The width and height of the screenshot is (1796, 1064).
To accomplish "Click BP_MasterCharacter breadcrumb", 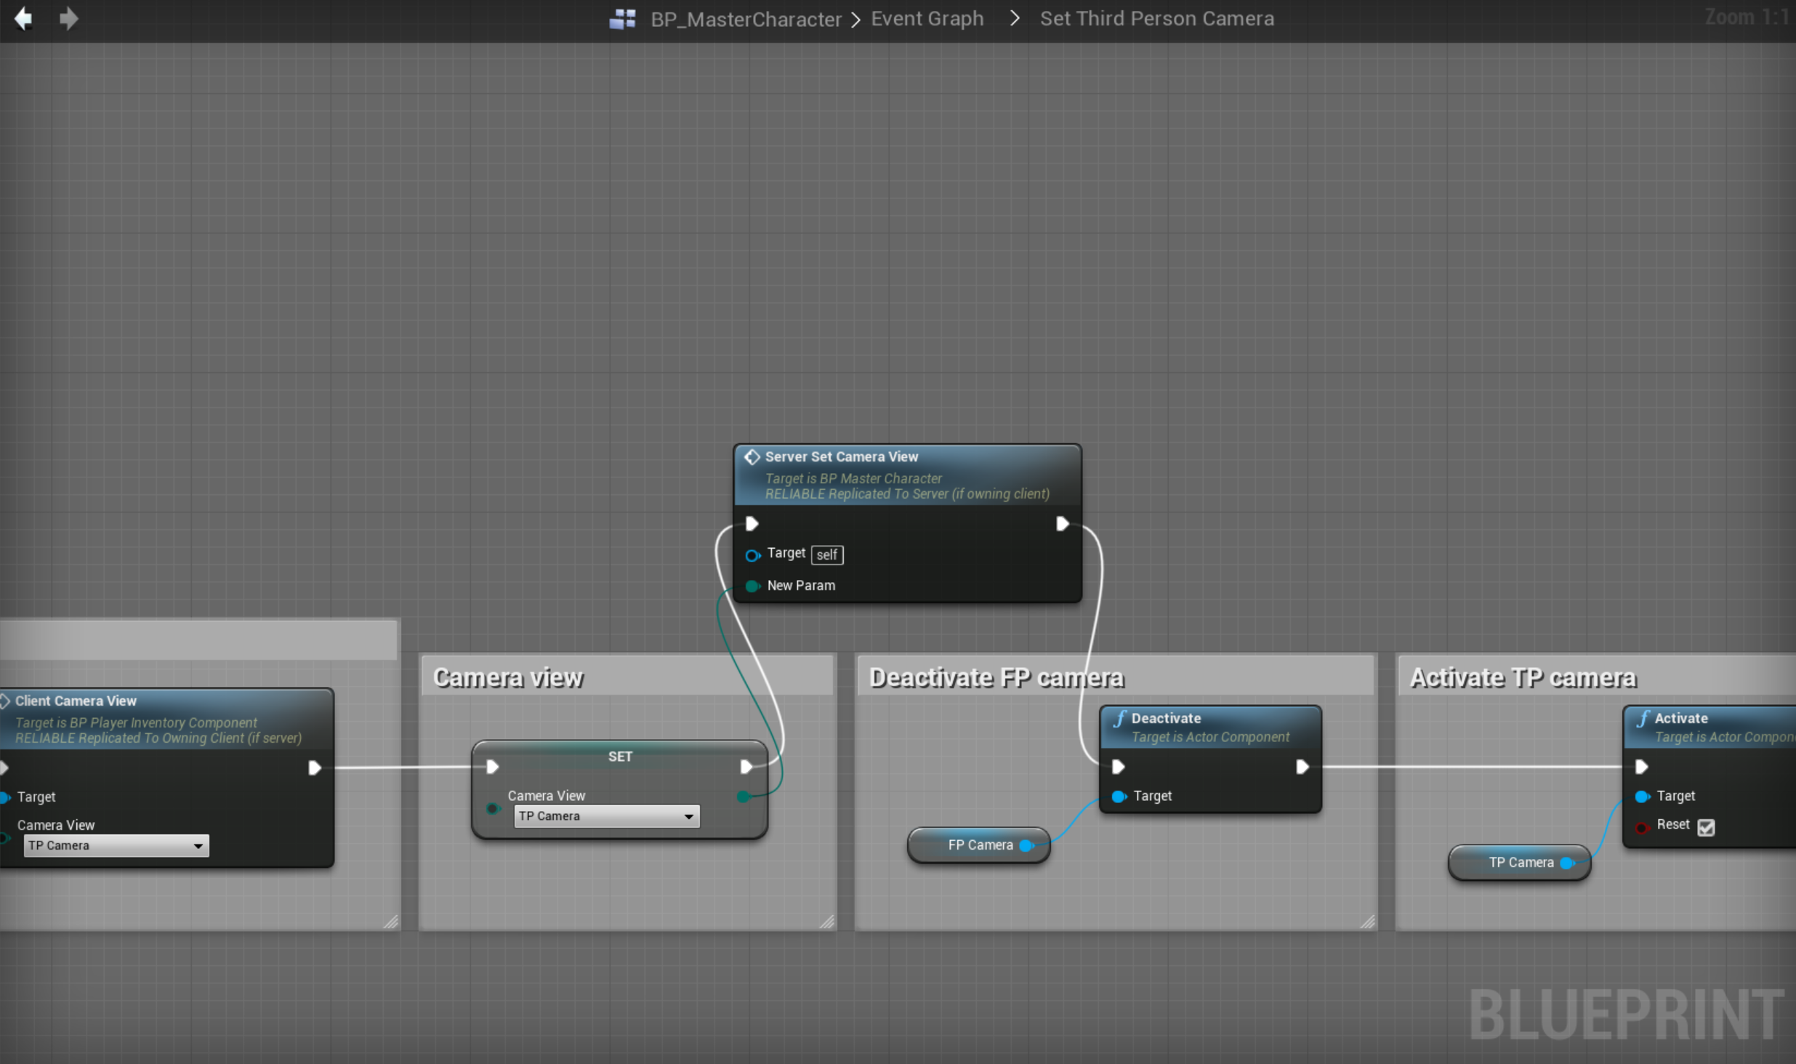I will click(746, 19).
